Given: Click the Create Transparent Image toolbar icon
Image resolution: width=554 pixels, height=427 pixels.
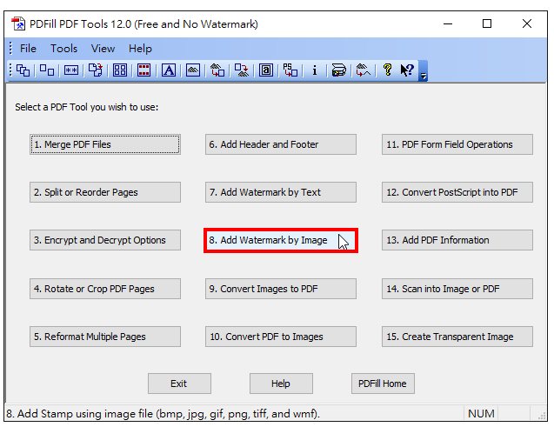Looking at the screenshot, I should coord(364,70).
